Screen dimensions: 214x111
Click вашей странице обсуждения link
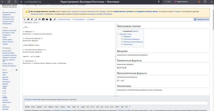tap(101, 14)
